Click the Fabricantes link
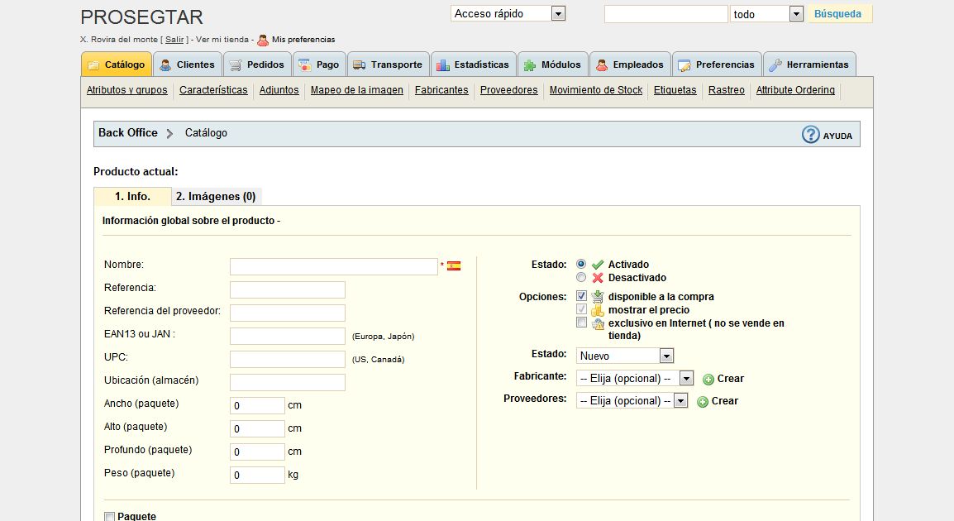 tap(441, 90)
